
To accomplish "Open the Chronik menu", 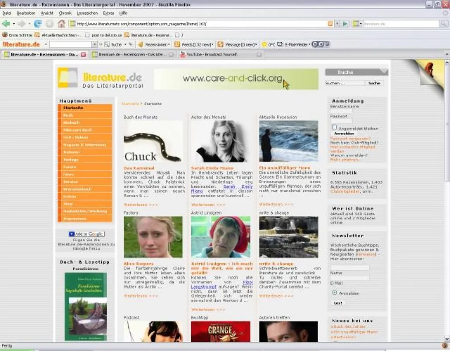I will 65,13.
